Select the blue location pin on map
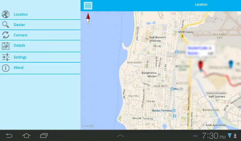The height and width of the screenshot is (141, 241). pyautogui.click(x=231, y=64)
